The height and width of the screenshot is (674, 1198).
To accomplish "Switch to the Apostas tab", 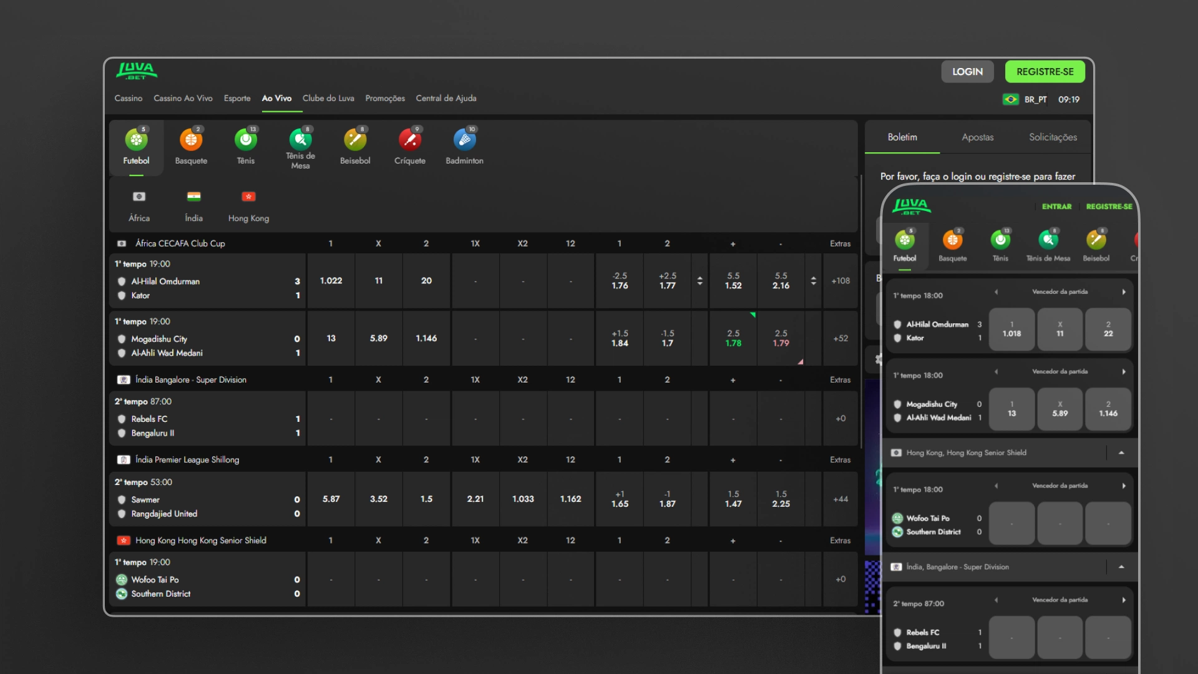I will (x=977, y=137).
